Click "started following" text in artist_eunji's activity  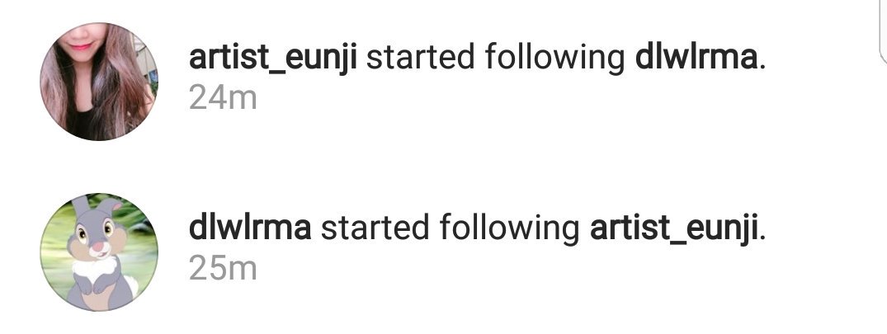tap(496, 59)
